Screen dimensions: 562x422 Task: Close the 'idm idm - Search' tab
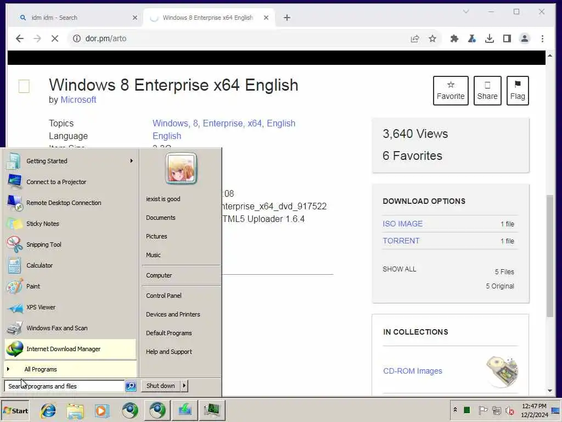[x=135, y=18]
